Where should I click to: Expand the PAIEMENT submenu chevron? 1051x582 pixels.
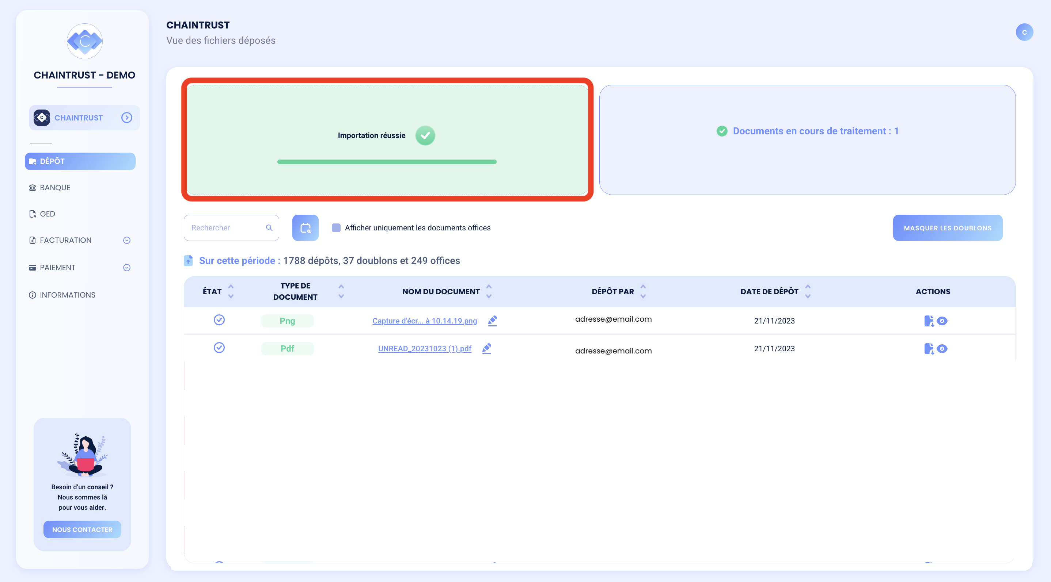click(126, 267)
